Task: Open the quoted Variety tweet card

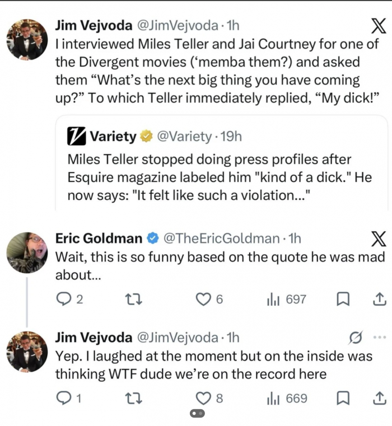Action: click(x=222, y=163)
